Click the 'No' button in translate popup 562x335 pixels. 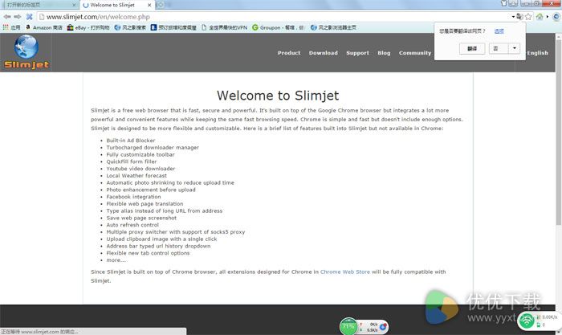(499, 48)
